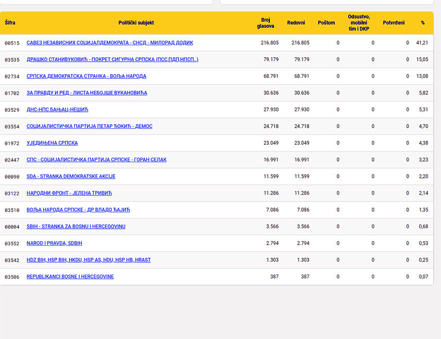Open СПС - ГОРАН СЕЛАК party link

point(96,160)
